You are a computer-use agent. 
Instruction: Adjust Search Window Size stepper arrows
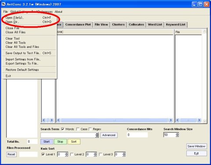coord(177,135)
